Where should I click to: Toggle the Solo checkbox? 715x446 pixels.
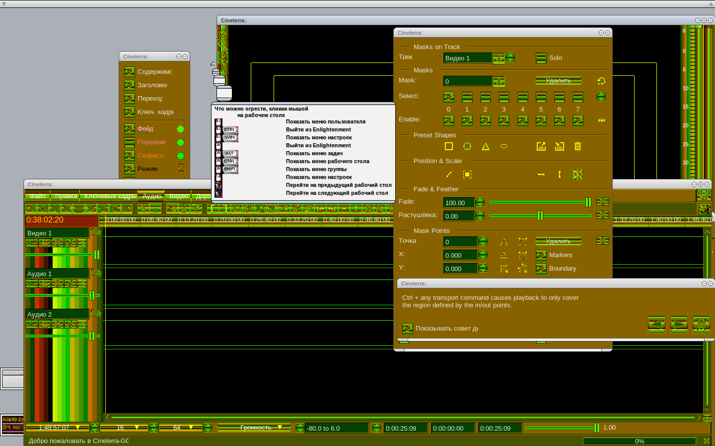click(541, 58)
